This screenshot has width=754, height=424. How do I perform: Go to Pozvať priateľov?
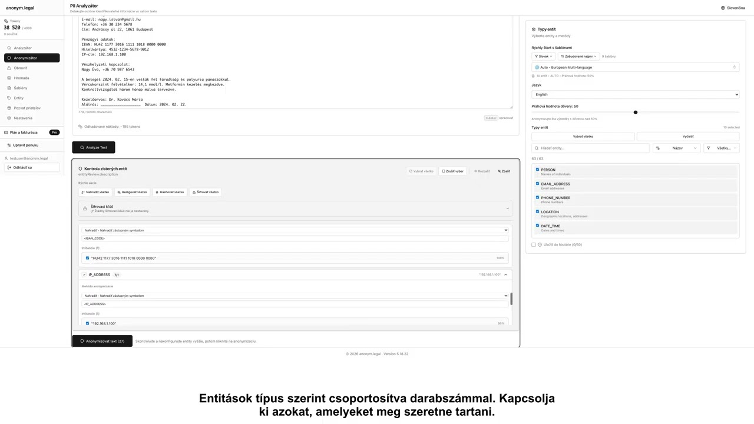[32, 108]
